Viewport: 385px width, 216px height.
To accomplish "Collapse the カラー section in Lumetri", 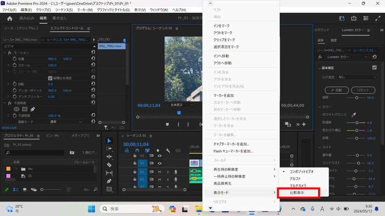I will (320, 107).
